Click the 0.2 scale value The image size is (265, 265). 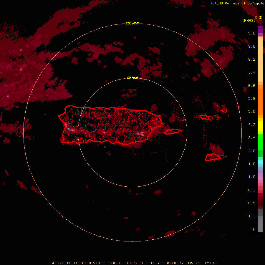252,190
